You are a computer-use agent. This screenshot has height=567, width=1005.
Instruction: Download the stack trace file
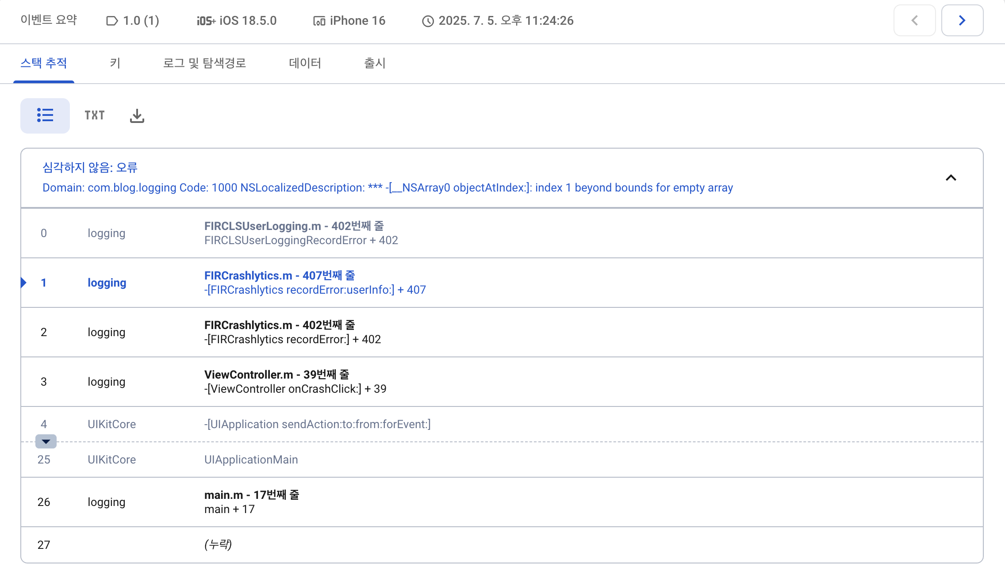[x=137, y=115]
